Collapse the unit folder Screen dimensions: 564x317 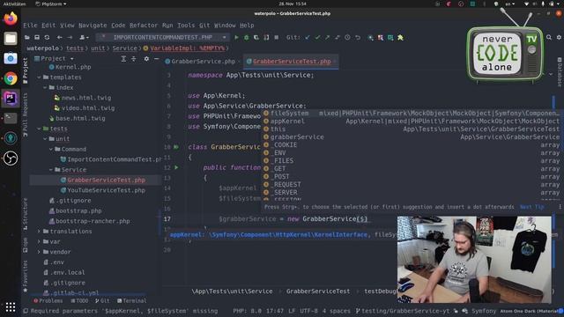[x=45, y=139]
